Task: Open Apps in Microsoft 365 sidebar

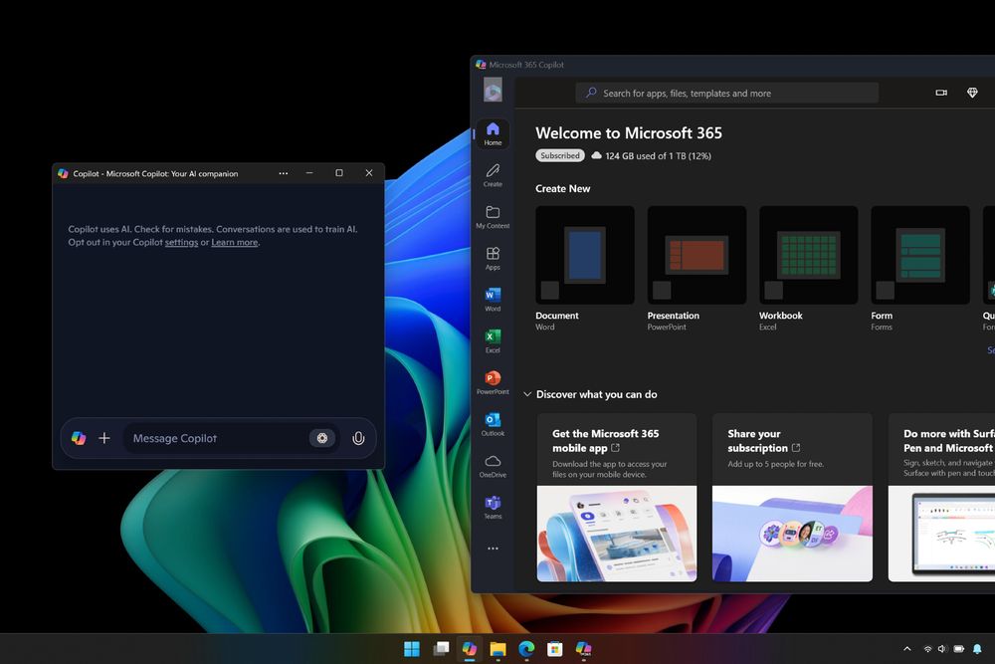Action: click(493, 259)
